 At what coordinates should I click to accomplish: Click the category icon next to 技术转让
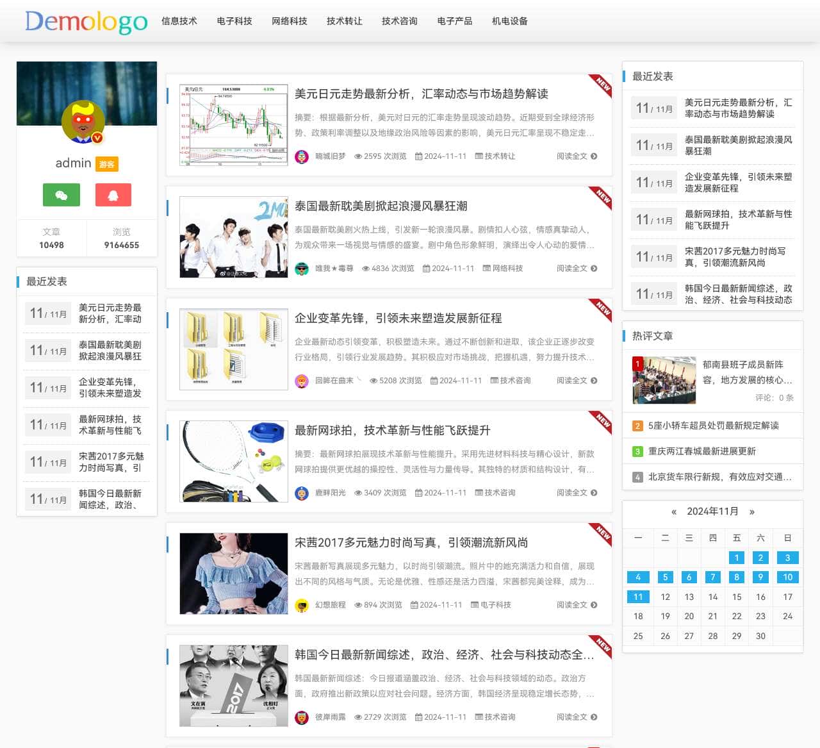(479, 156)
